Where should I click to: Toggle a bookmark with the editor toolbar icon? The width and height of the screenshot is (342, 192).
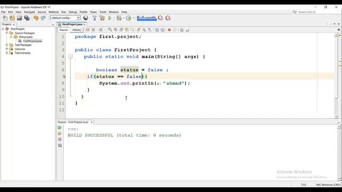(150, 30)
